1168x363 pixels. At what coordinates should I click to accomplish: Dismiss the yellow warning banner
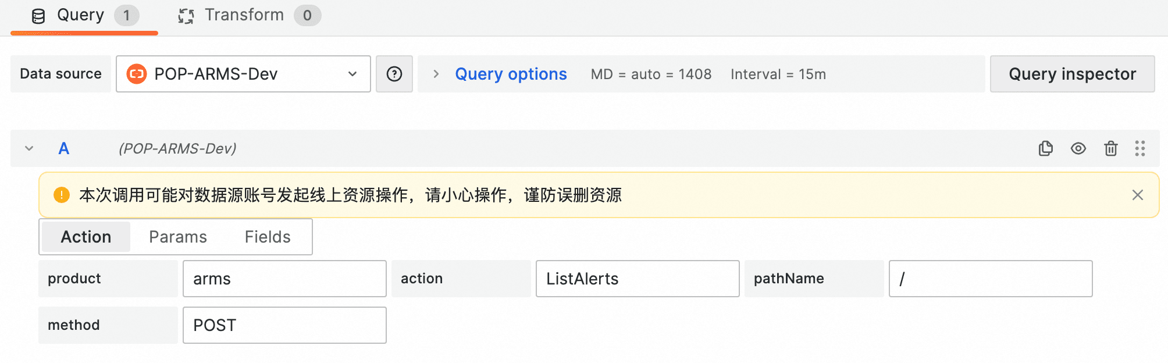pyautogui.click(x=1137, y=195)
